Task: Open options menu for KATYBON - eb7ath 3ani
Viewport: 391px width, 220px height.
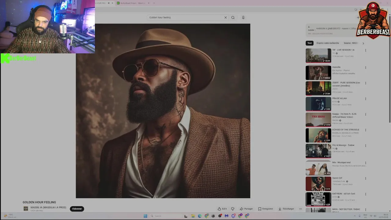Action: pos(365,194)
